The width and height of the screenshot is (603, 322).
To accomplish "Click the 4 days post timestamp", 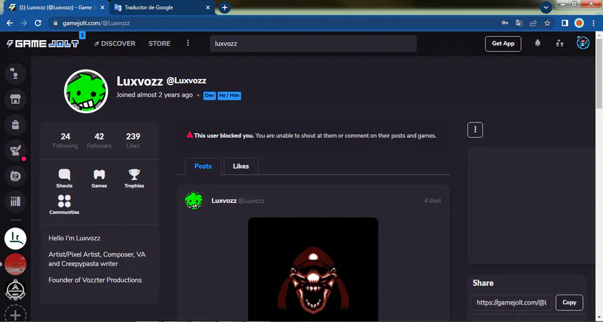I will coord(433,201).
